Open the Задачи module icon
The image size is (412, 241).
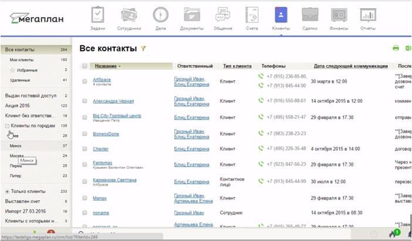click(x=99, y=15)
